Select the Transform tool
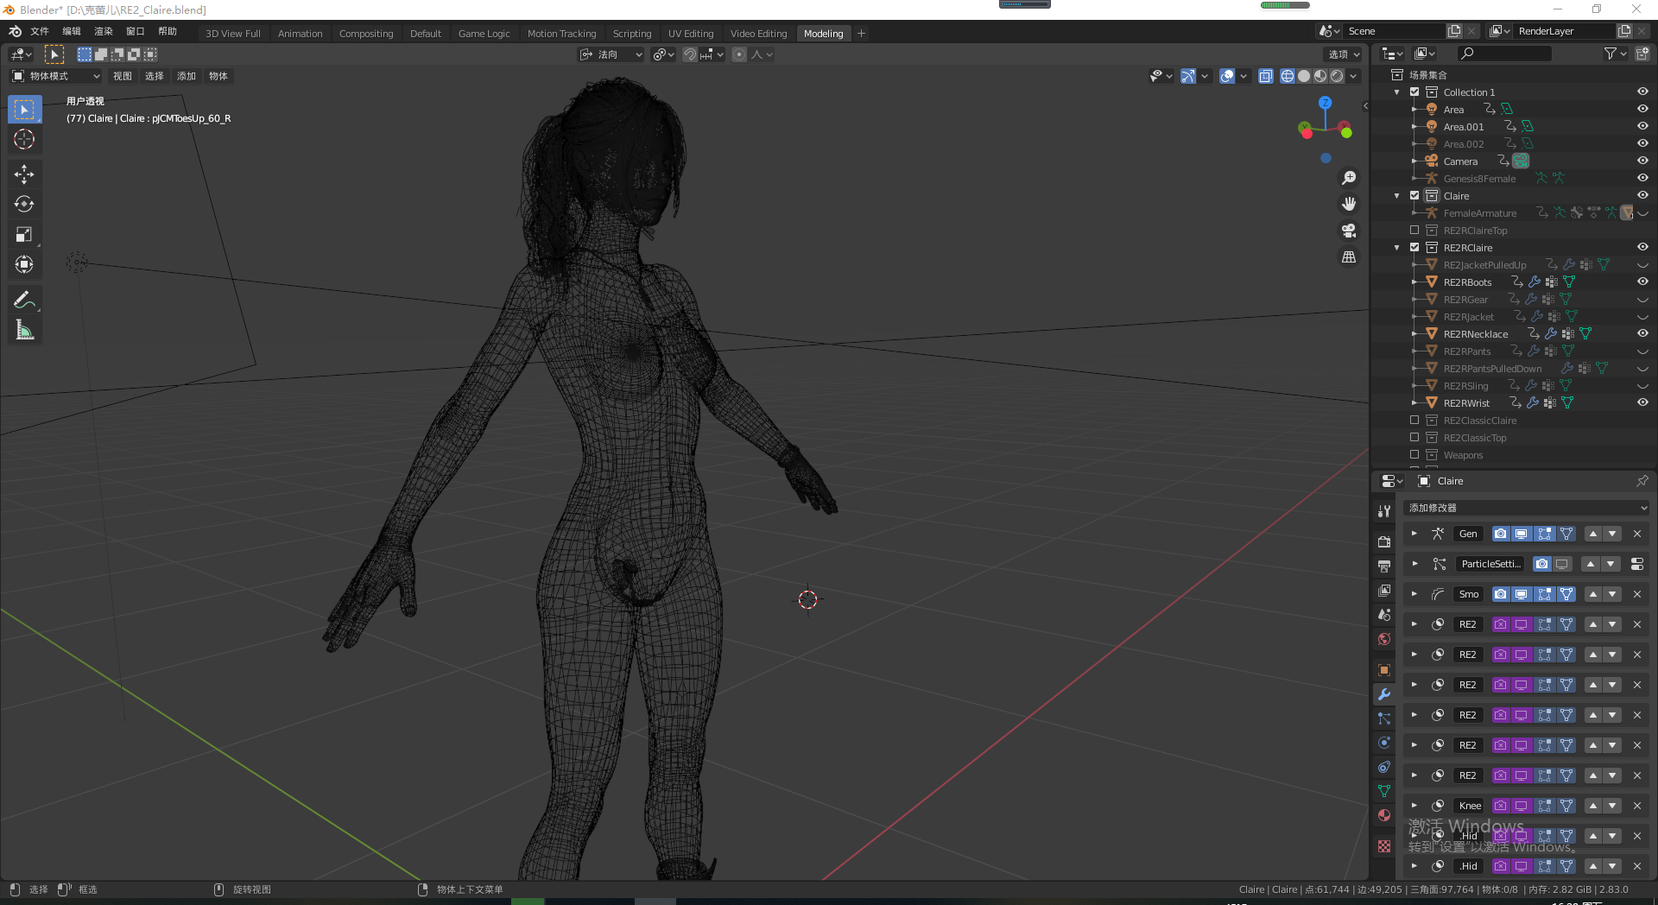This screenshot has height=905, width=1658. pos(24,264)
